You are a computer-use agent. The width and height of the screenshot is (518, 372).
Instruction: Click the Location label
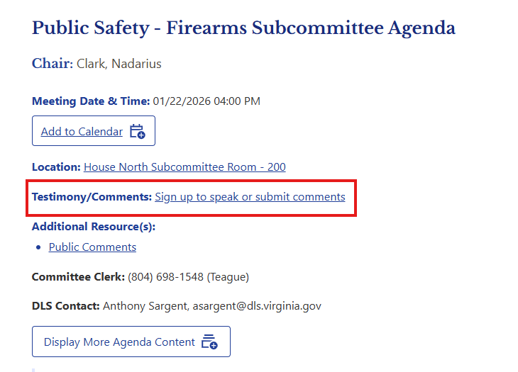(56, 167)
